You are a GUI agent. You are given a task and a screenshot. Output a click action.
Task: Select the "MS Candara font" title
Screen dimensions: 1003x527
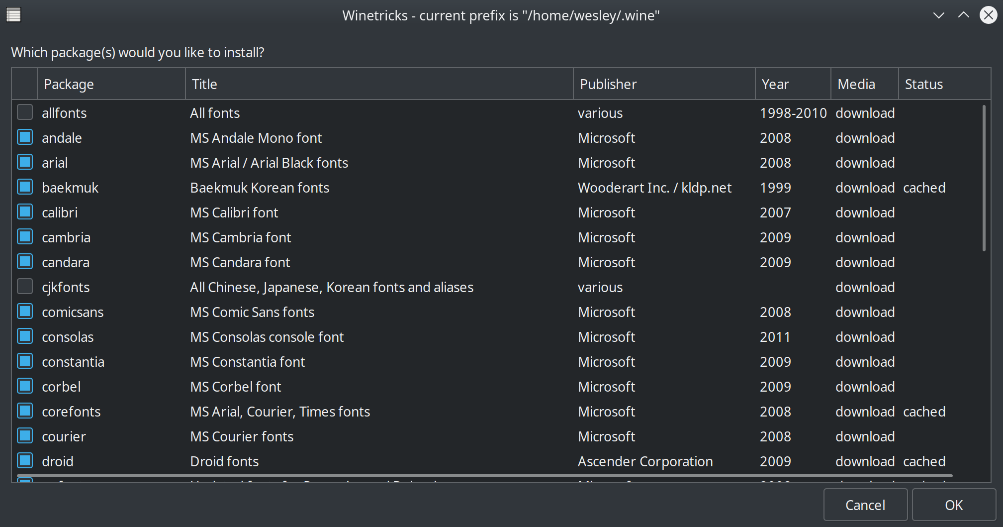click(x=240, y=262)
